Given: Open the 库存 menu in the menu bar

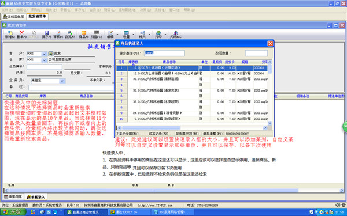Looking at the screenshot, I should click(80, 10).
